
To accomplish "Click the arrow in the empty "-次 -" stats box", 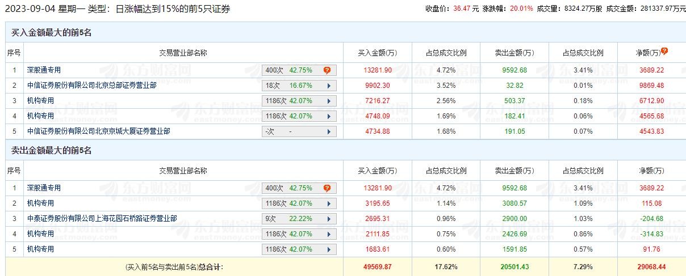I will click(329, 131).
